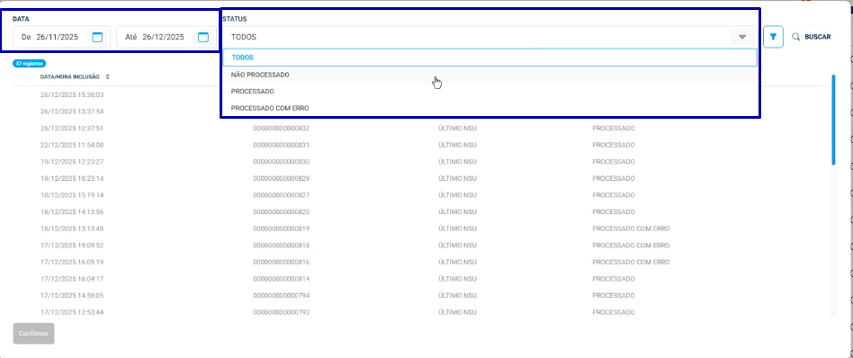The height and width of the screenshot is (358, 853).
Task: Click NSU value 000000000000816
Action: click(282, 263)
